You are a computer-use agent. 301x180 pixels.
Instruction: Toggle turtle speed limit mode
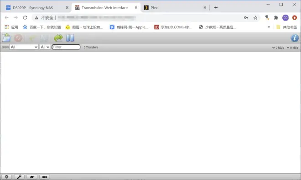(32, 177)
